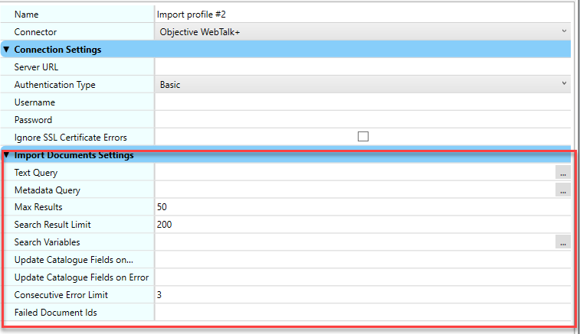Enable Ignore SSL Certificate Errors checkbox
580x334 pixels.
(x=363, y=137)
